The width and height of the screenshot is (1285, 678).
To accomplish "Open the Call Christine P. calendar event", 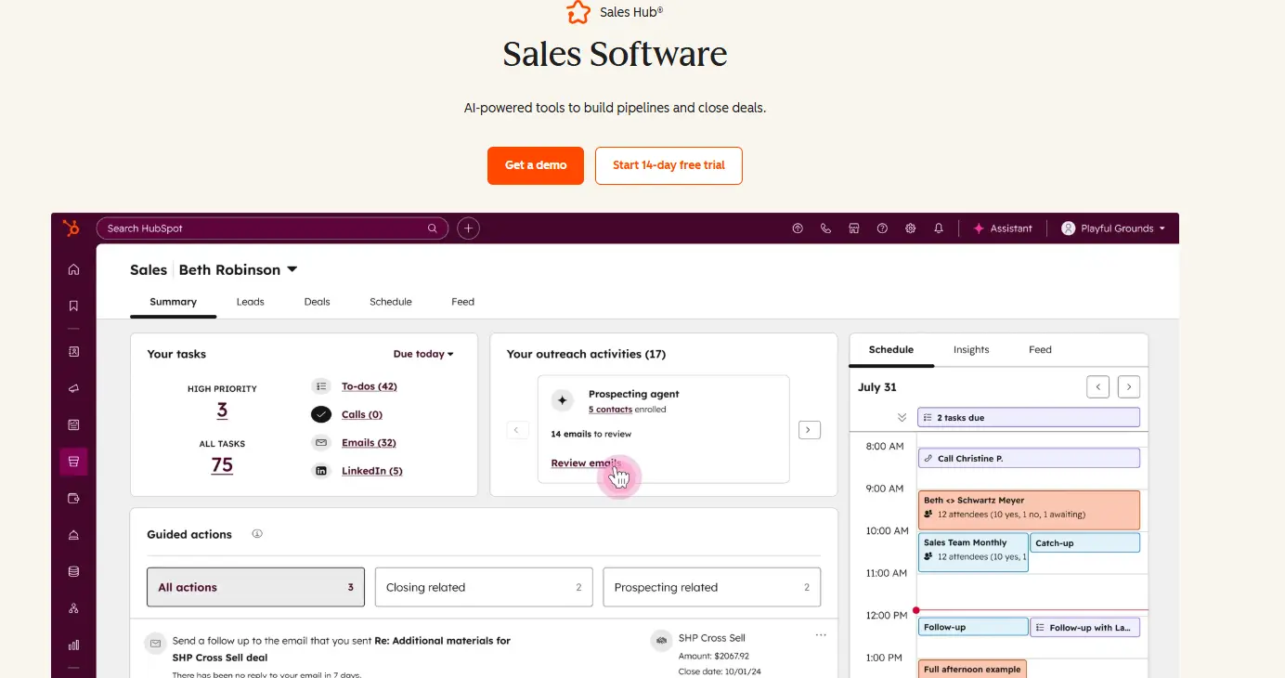I will (x=1029, y=458).
